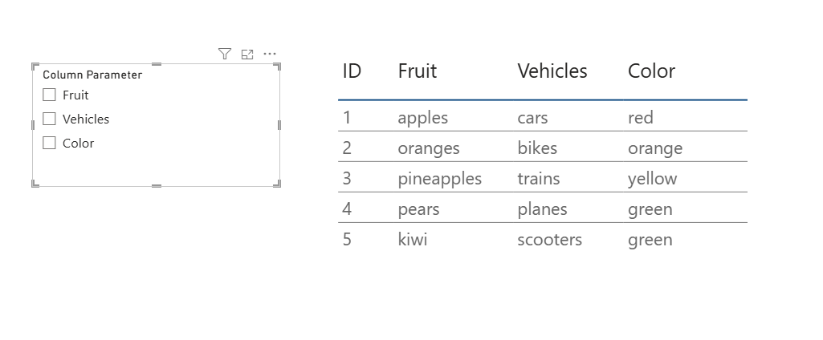Click the cars cell in the table
Screen dimensions: 823x340
coord(532,118)
